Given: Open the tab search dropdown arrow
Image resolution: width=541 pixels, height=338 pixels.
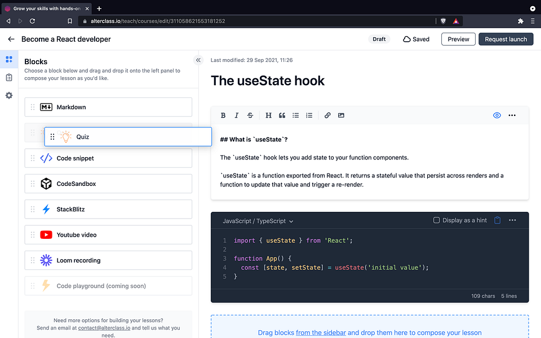Looking at the screenshot, I should 533,8.
